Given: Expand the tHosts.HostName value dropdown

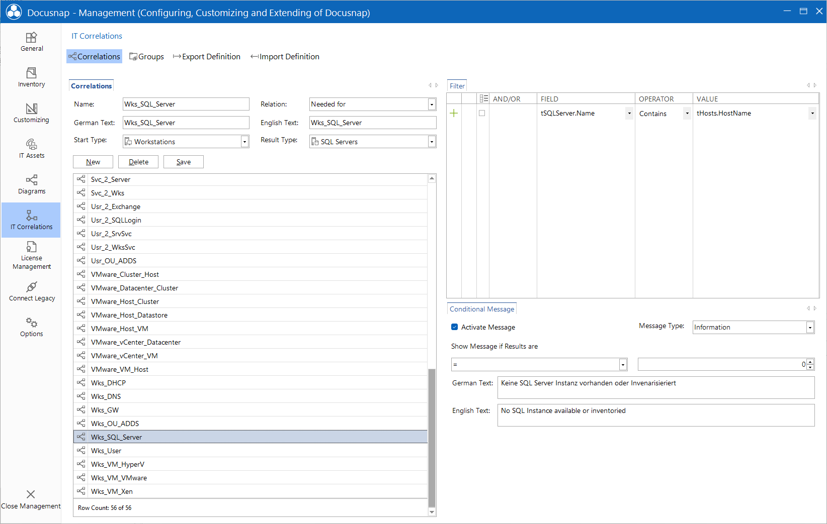Looking at the screenshot, I should (812, 114).
